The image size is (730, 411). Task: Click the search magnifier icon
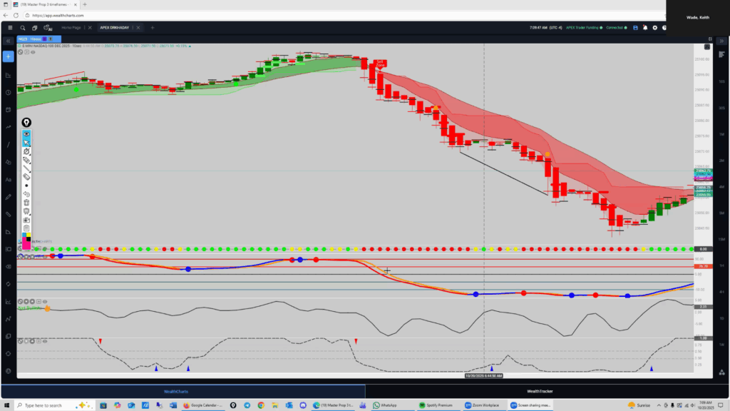[x=24, y=27]
